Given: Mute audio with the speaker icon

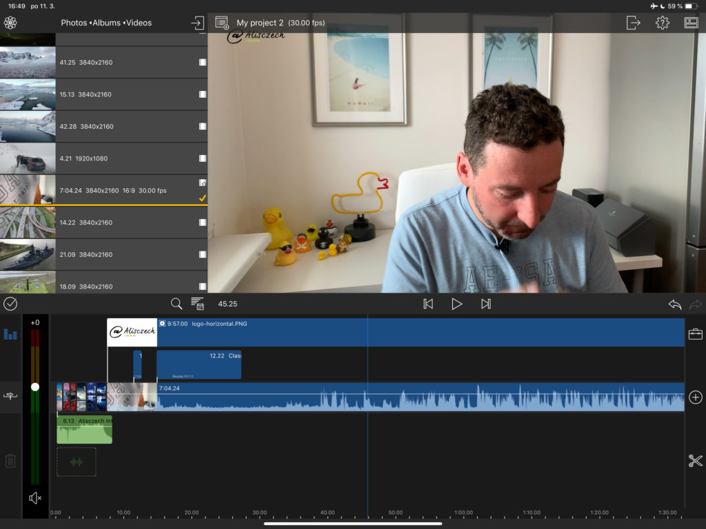Looking at the screenshot, I should (x=35, y=497).
